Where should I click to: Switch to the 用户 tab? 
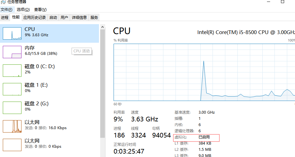(64, 18)
